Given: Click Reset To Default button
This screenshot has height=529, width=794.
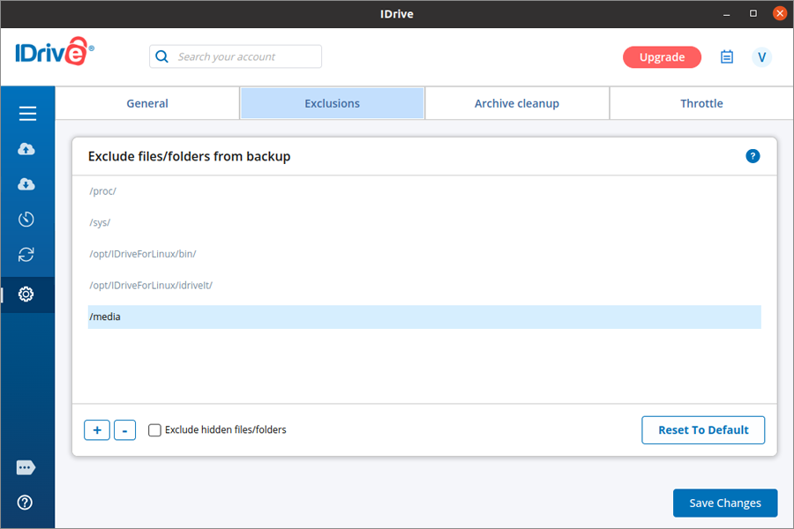Looking at the screenshot, I should tap(703, 430).
